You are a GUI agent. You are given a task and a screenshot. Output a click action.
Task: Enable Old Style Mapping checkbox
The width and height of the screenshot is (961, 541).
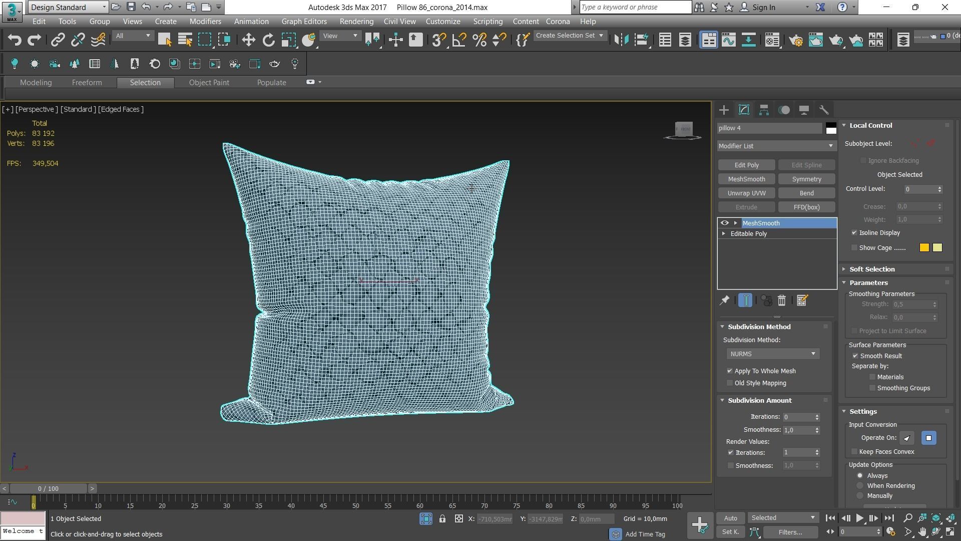pyautogui.click(x=730, y=383)
